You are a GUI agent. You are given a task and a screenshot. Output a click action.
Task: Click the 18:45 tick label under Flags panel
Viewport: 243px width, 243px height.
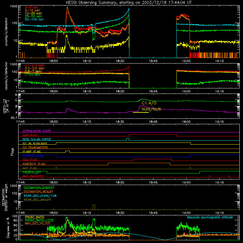153,183
